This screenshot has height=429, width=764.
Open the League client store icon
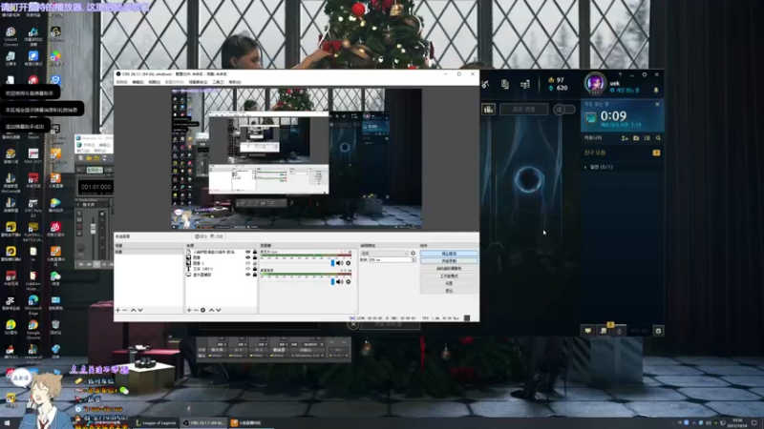[524, 84]
